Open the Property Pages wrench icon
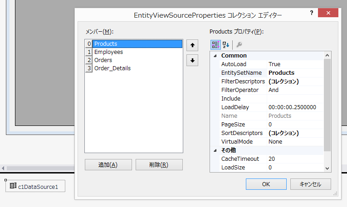 click(239, 45)
